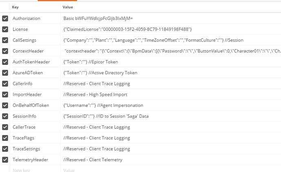Disable the AuthTokenHeader checkbox

pyautogui.click(x=5, y=62)
